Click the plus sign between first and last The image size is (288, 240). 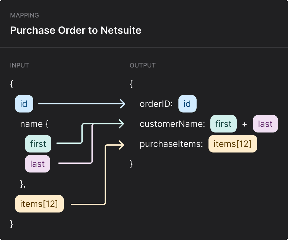point(244,124)
